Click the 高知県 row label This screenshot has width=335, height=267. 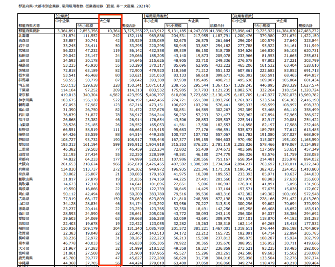tap(24, 224)
